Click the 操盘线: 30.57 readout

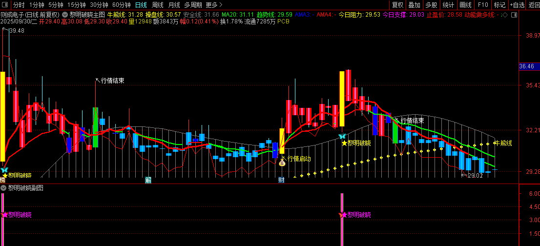[x=163, y=15]
